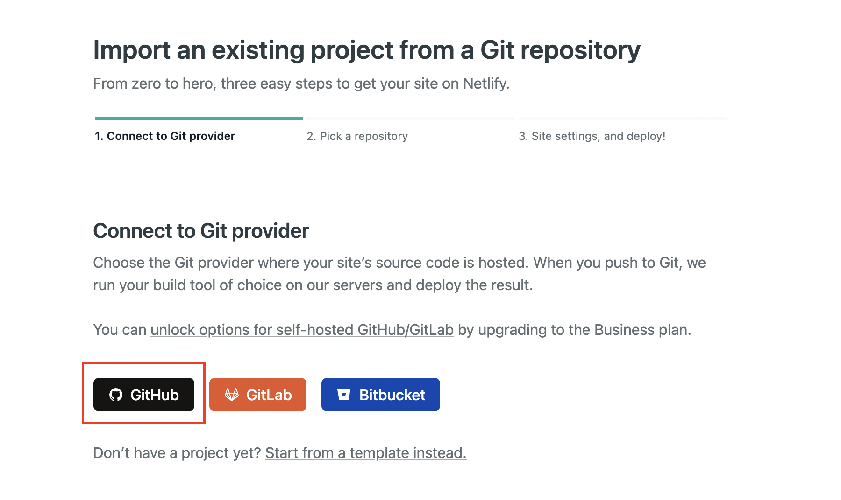
Task: Select step 1 "Connect to Git provider" label
Action: click(x=165, y=136)
